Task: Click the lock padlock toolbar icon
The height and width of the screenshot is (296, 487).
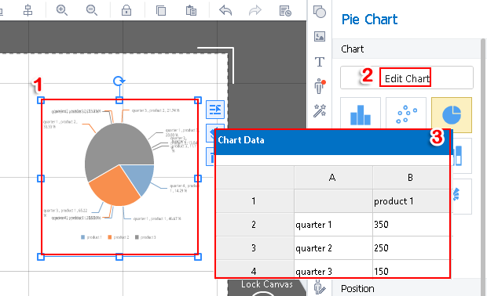Action: [x=126, y=10]
